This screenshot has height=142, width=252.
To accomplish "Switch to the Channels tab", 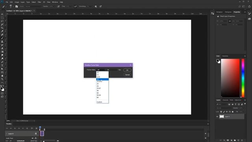I will pos(225,100).
